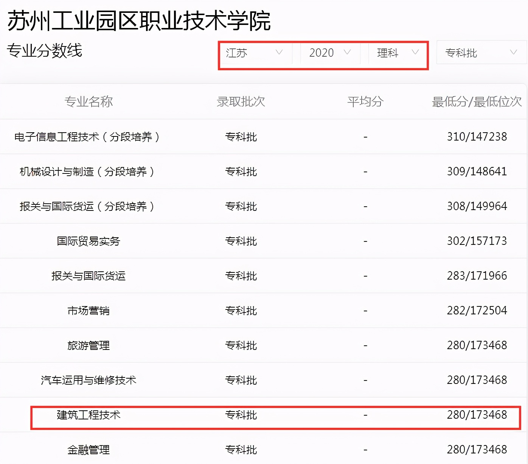Click the 专业分数线 section title
The height and width of the screenshot is (464, 528).
(x=45, y=52)
